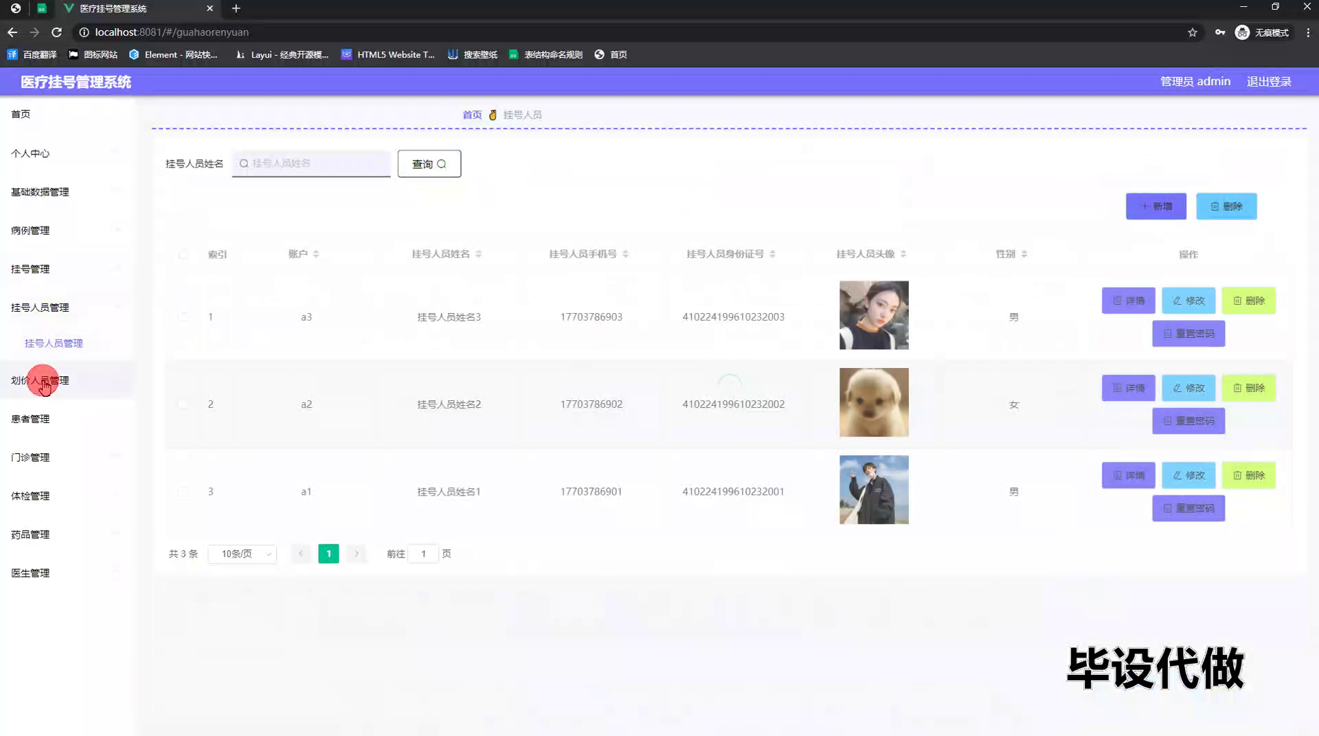Go to the previous page arrow

[301, 553]
